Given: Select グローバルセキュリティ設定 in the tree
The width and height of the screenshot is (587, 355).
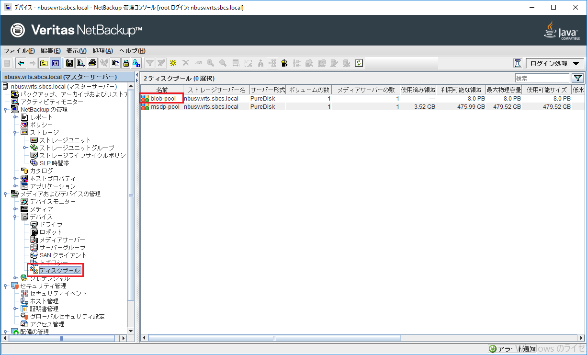Looking at the screenshot, I should [x=67, y=317].
